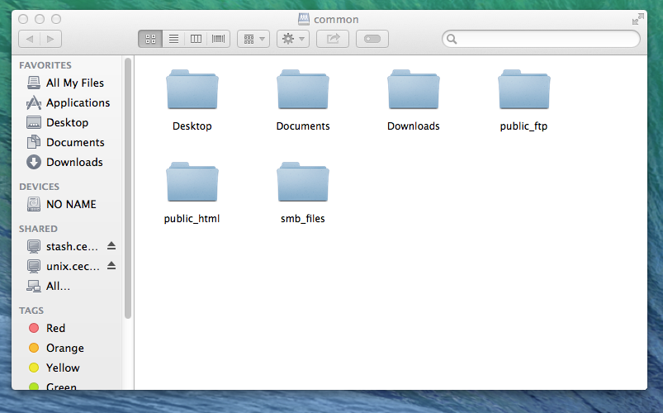Select the public_html folder icon
This screenshot has width=663, height=413.
tap(192, 182)
